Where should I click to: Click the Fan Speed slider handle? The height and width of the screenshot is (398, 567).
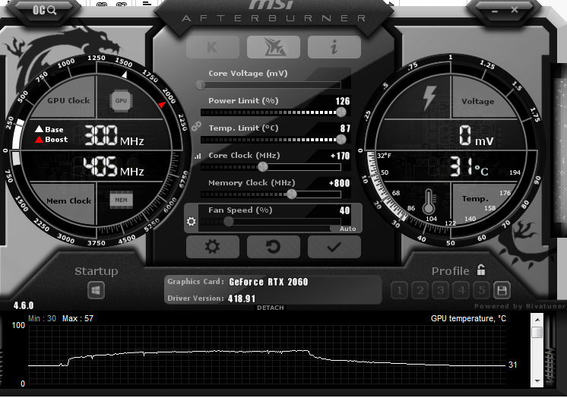[229, 222]
